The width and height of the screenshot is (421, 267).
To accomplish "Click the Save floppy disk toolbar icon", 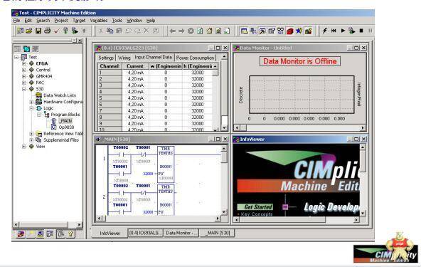I will click(x=38, y=31).
